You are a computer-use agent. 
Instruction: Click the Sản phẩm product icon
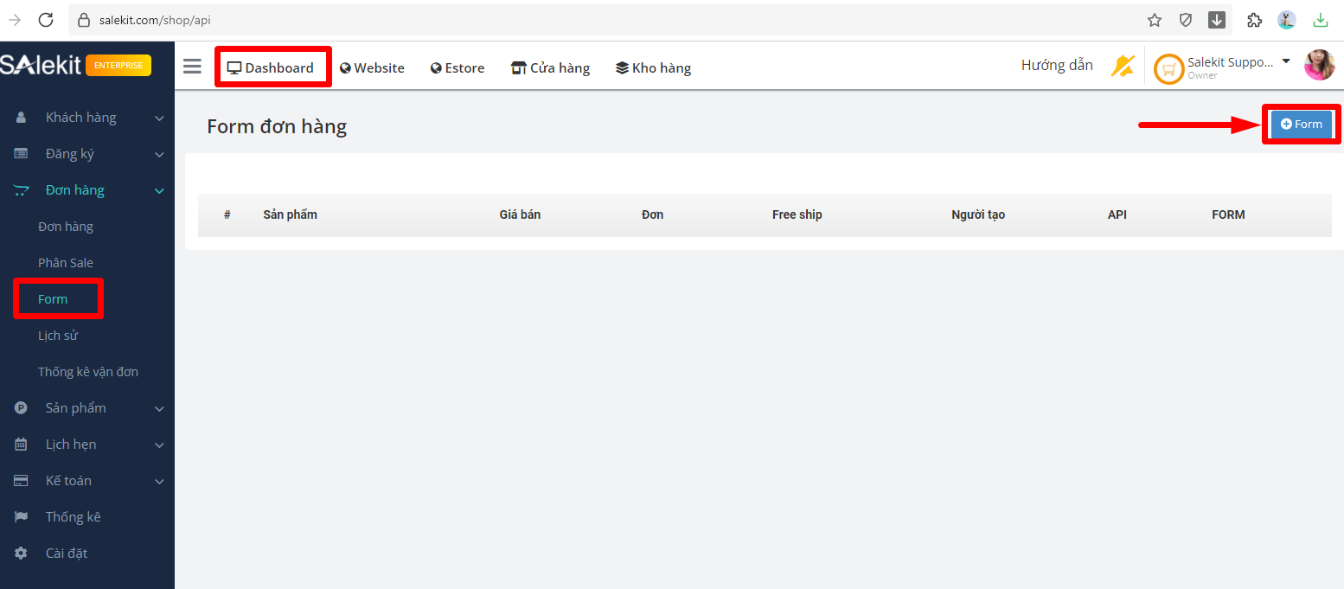tap(22, 408)
